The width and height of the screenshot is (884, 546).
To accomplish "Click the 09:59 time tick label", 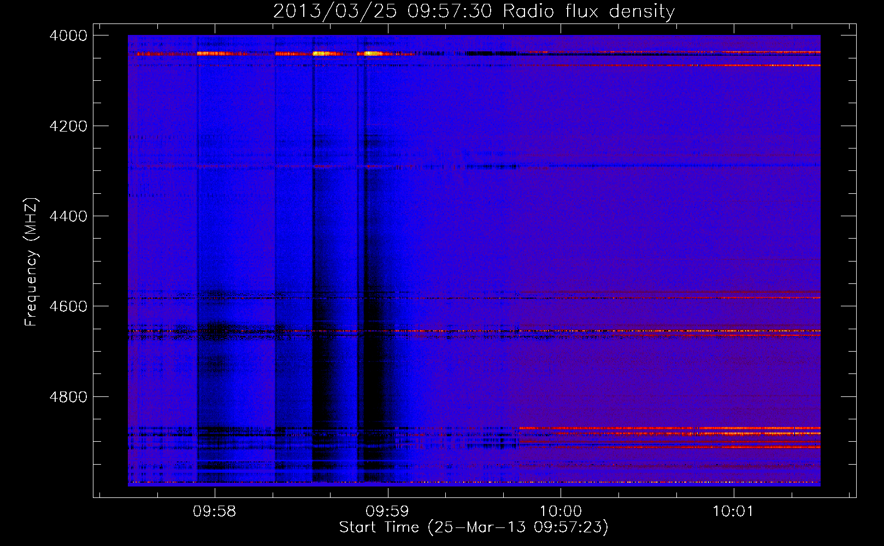I will pyautogui.click(x=387, y=512).
